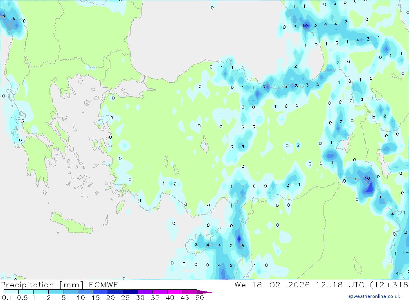
Task: Click the legend label '50'
Action: point(200,298)
